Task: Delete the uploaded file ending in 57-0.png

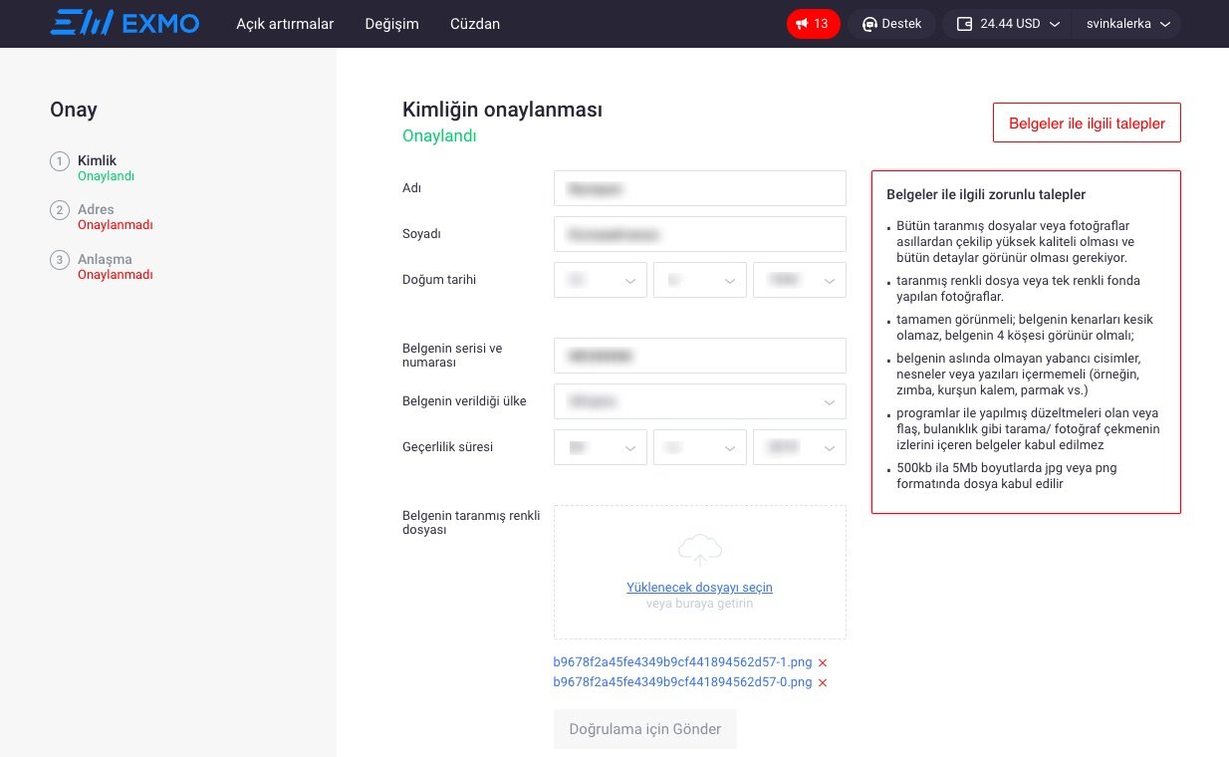Action: [823, 683]
